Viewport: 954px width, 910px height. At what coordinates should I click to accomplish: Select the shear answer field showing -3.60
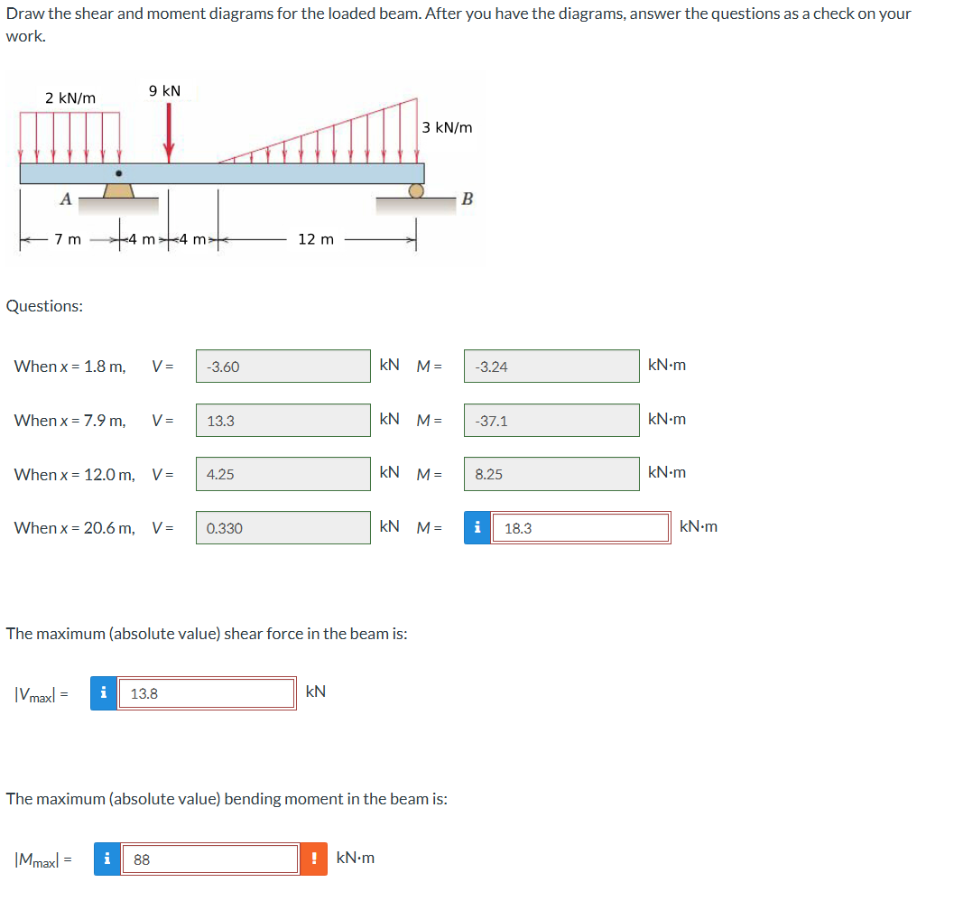coord(282,366)
